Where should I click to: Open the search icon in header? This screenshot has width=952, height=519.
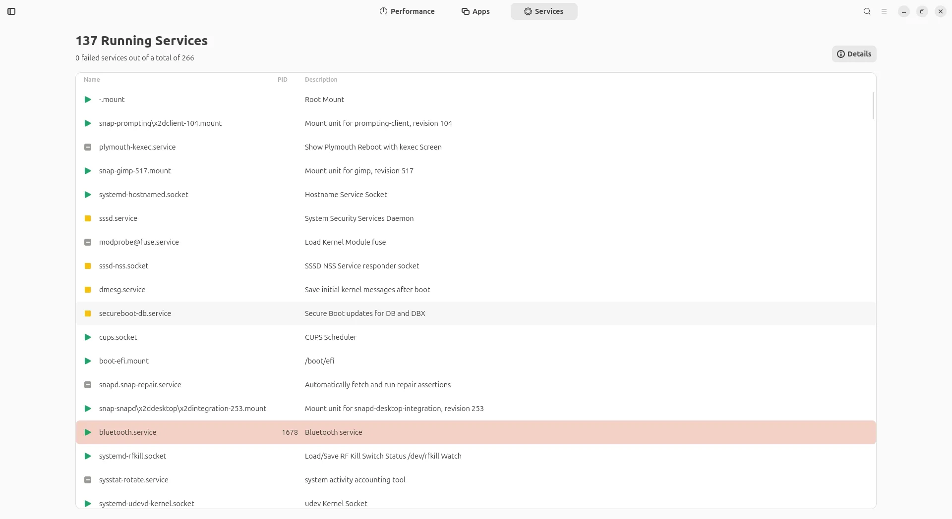pyautogui.click(x=867, y=11)
